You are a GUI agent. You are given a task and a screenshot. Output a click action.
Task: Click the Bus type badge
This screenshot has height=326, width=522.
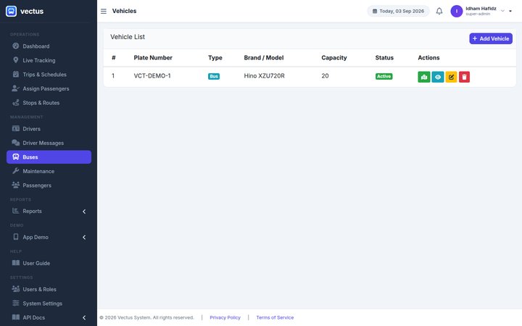pyautogui.click(x=214, y=76)
